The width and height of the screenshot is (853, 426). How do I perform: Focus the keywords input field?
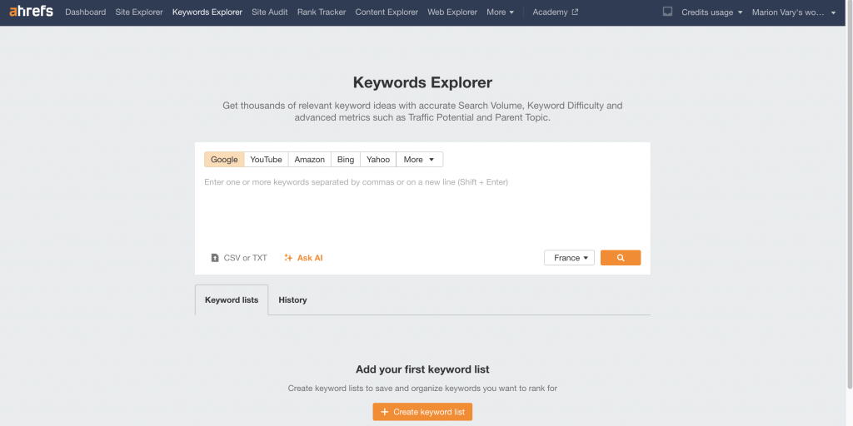point(422,209)
